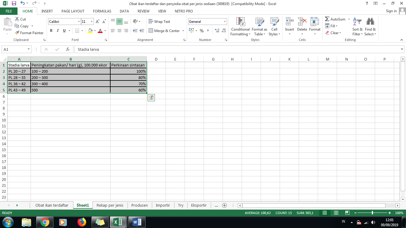Image resolution: width=406 pixels, height=228 pixels.
Task: Click the Format Painter brush icon
Action: pos(17,33)
